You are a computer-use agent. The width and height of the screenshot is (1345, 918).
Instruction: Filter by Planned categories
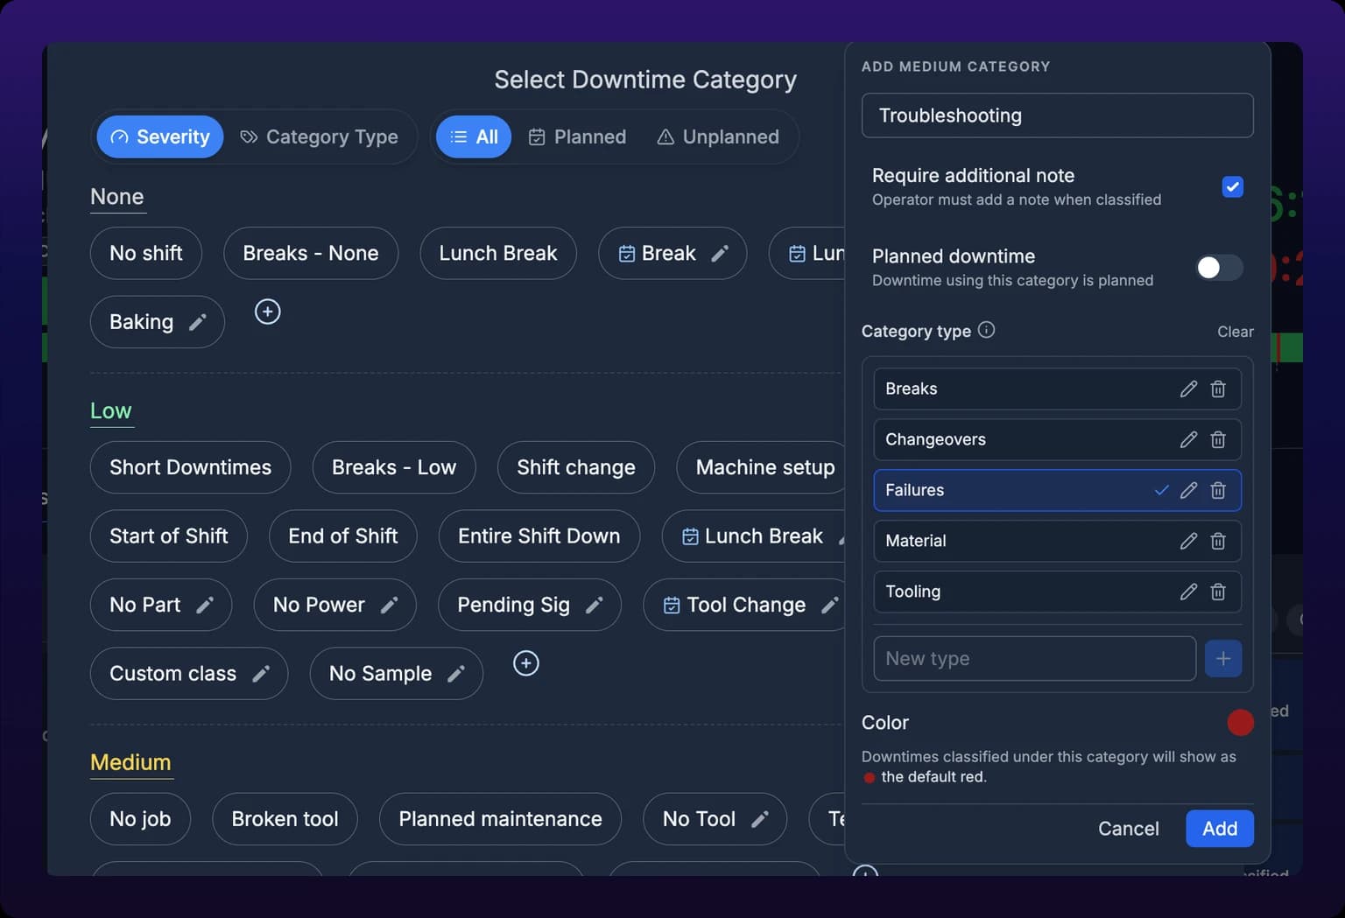click(x=578, y=137)
